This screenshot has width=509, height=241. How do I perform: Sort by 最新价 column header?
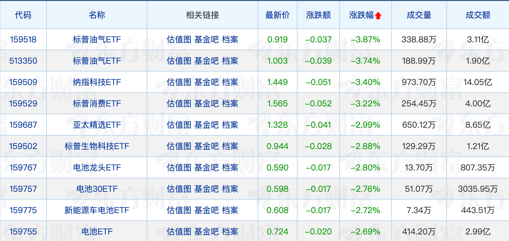[277, 15]
